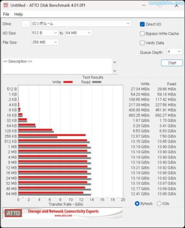Click the 32 MB row label in chart
The image size is (185, 228).
point(11,183)
